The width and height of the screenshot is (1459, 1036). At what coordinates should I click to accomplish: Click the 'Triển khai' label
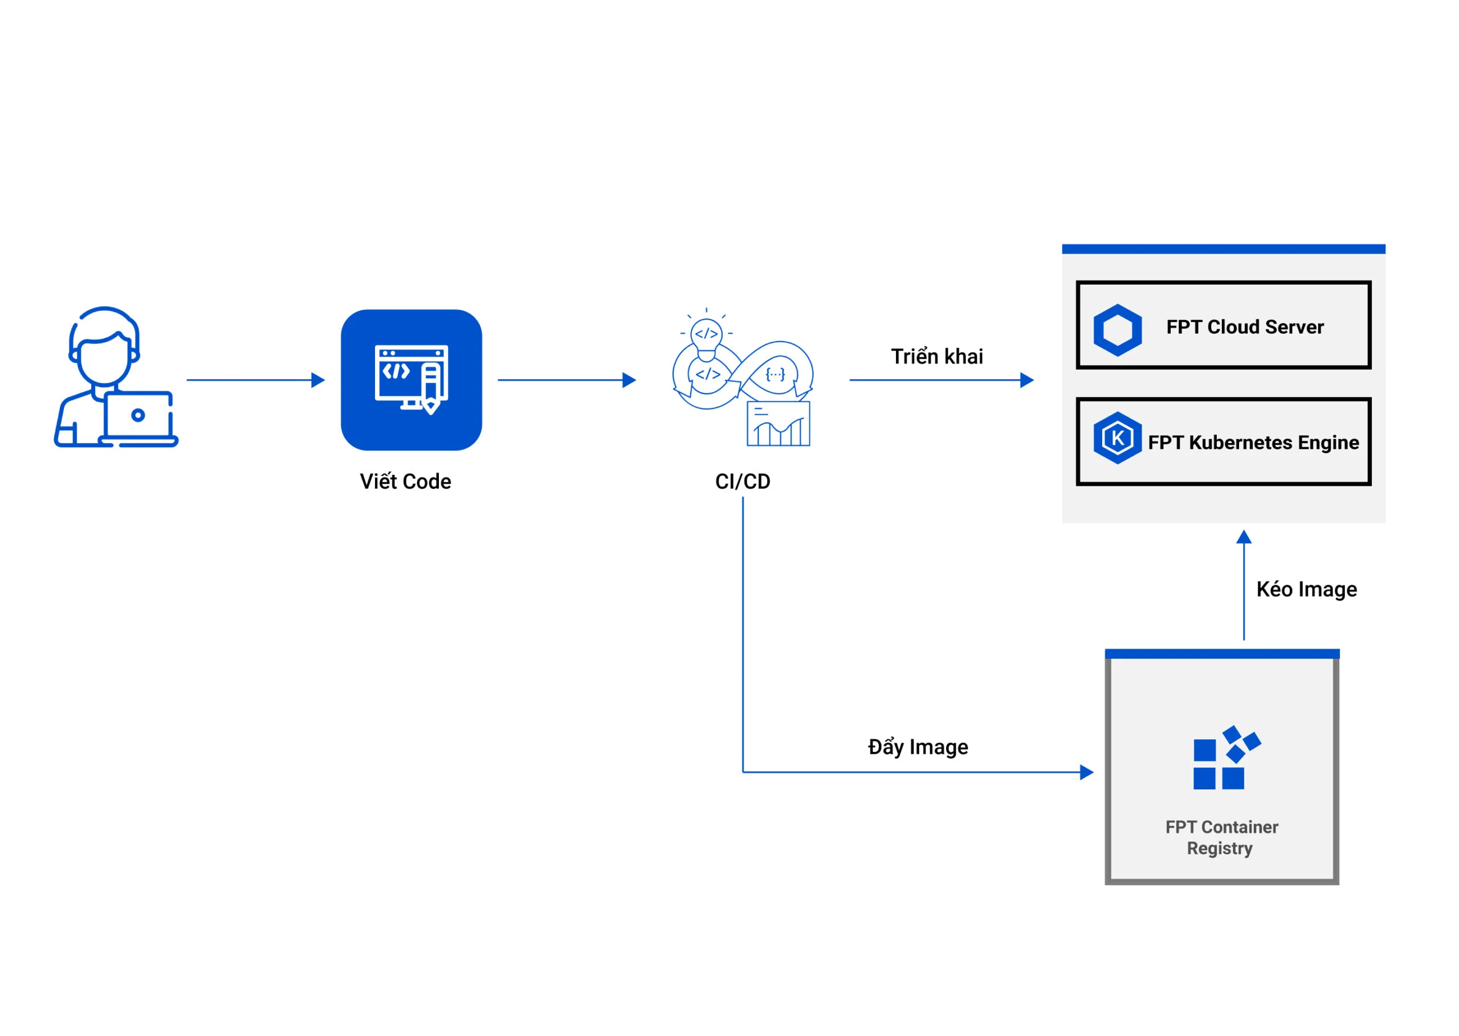937,356
